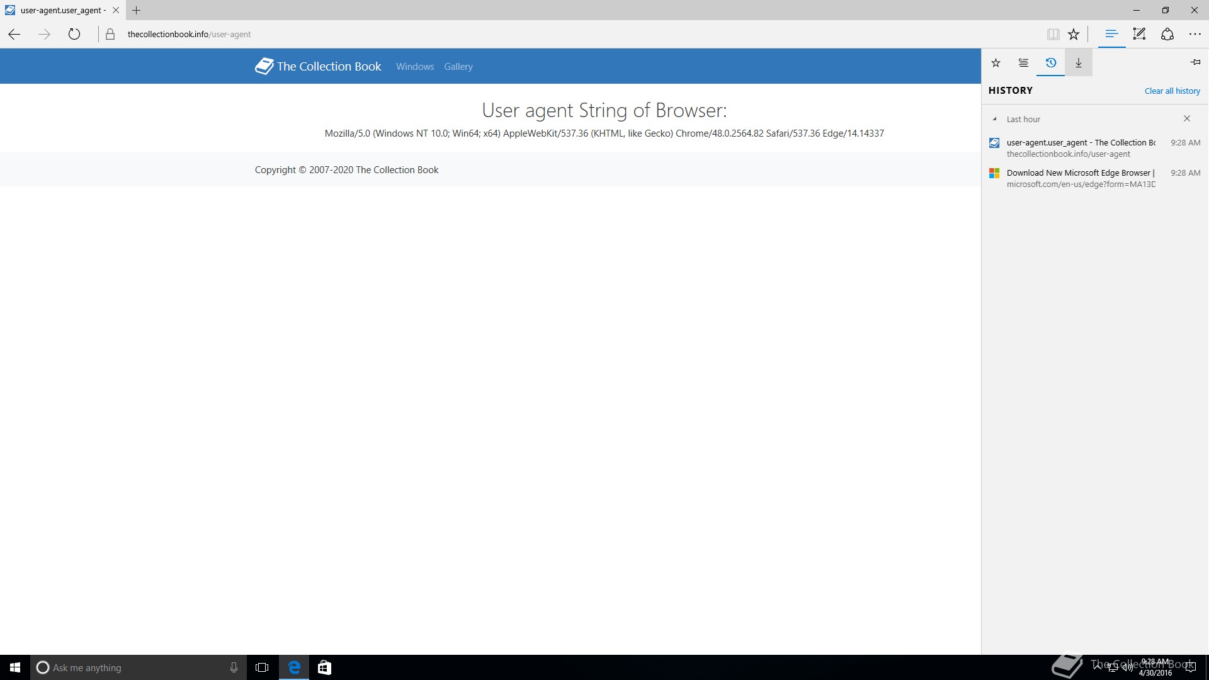1209x680 pixels.
Task: Pin the Hub pane open
Action: (x=1195, y=62)
